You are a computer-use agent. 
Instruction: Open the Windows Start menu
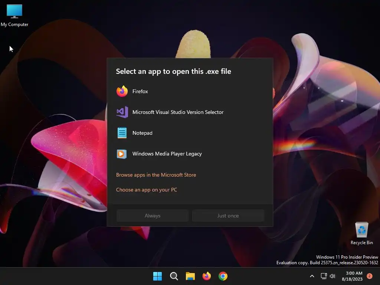coord(157,276)
